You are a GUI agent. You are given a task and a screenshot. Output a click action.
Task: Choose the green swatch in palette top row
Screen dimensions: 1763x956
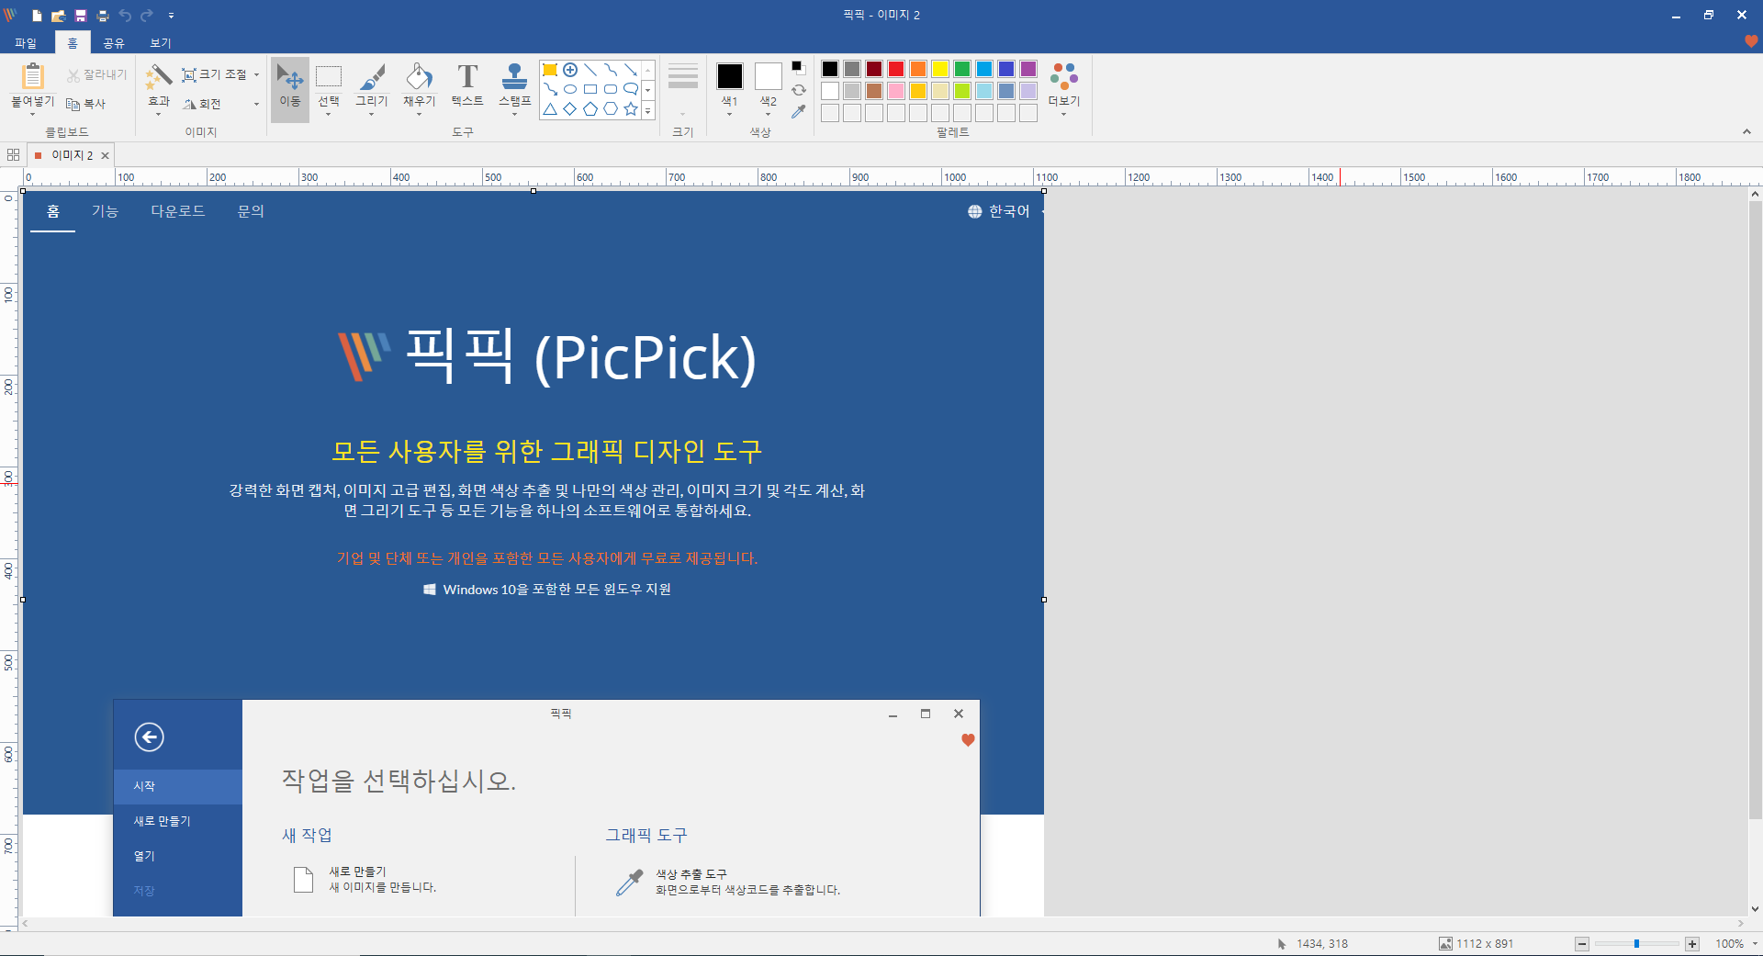pos(962,69)
